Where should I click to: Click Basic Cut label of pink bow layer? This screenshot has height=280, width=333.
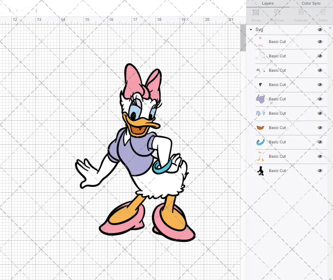point(277,42)
